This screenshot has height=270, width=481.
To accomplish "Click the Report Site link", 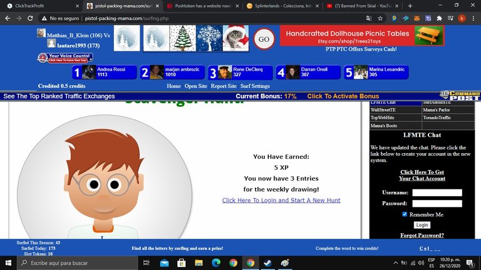I will click(x=224, y=86).
